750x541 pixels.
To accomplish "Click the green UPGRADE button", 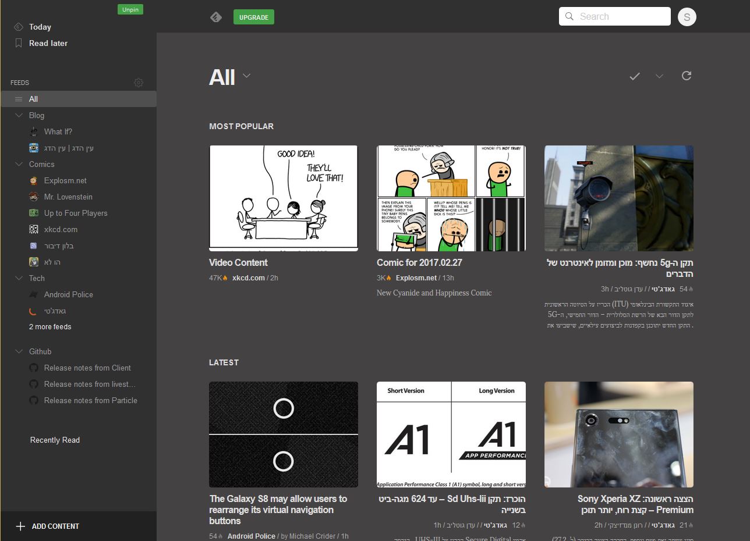I will [x=253, y=17].
